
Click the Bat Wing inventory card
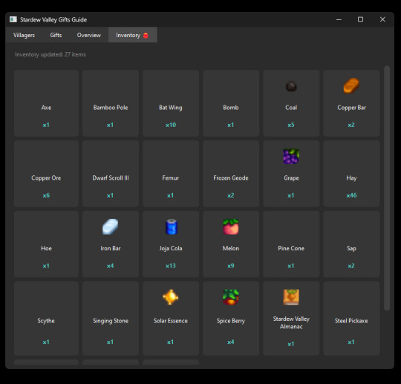(171, 103)
